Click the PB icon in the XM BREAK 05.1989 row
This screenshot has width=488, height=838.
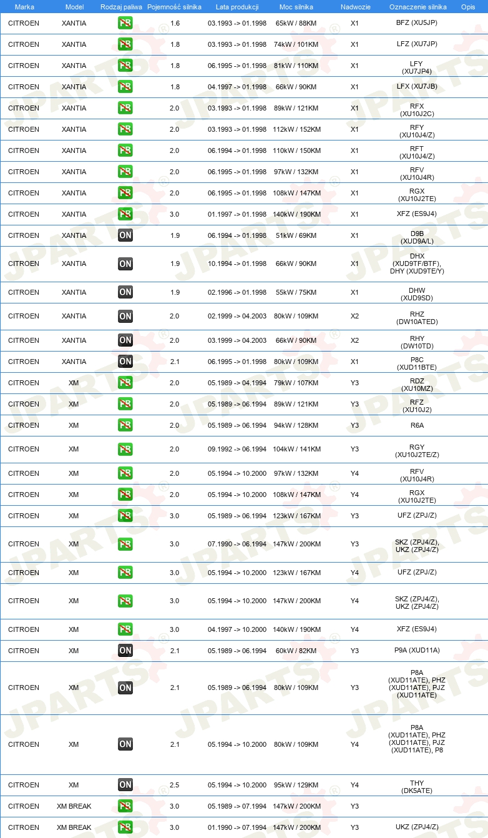coord(125,806)
